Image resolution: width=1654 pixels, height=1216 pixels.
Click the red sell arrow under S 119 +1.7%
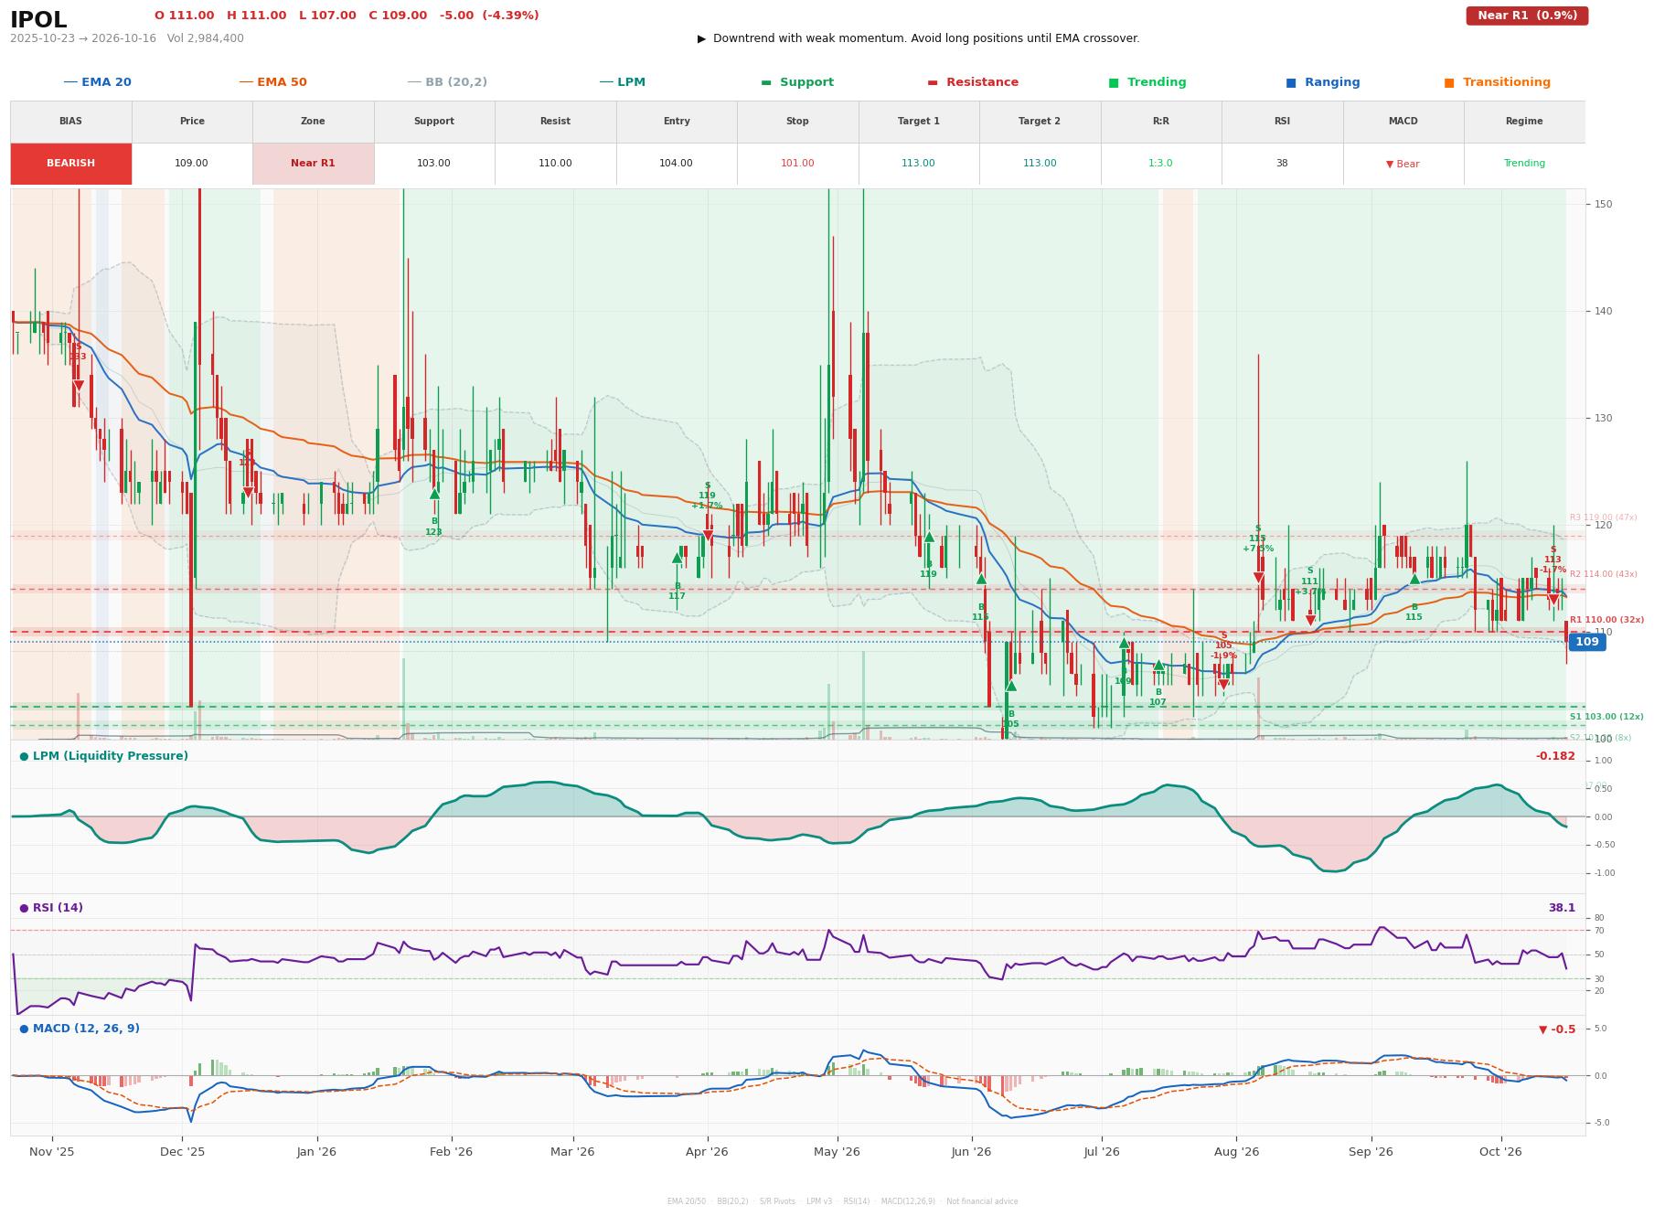(x=708, y=536)
